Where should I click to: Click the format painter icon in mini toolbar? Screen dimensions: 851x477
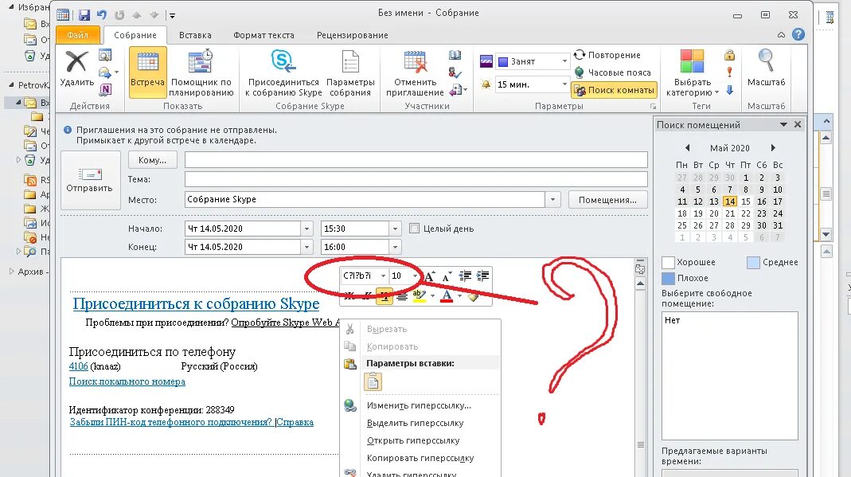click(473, 295)
